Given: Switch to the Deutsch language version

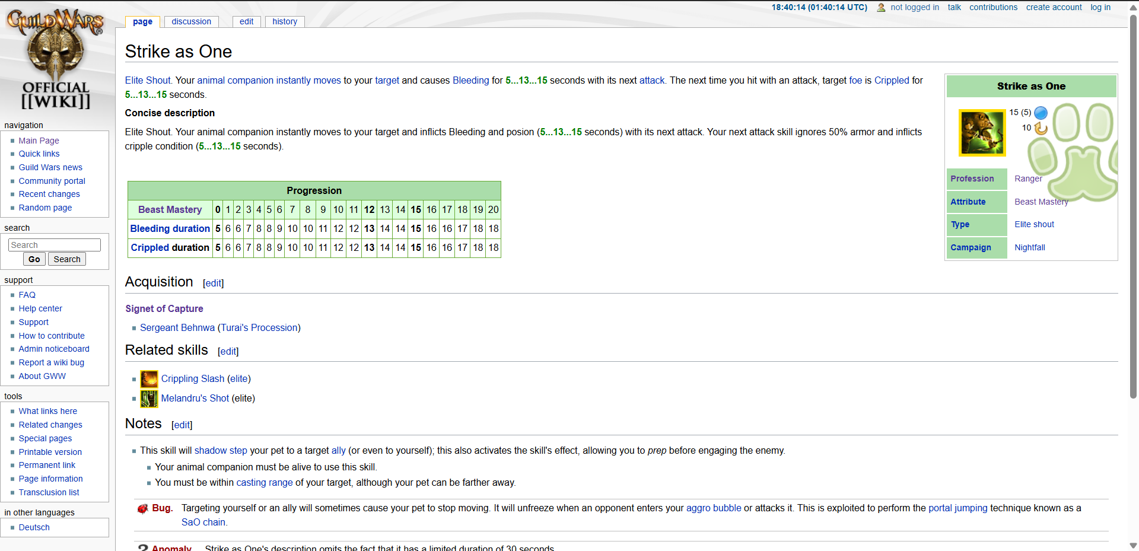Looking at the screenshot, I should 34,527.
